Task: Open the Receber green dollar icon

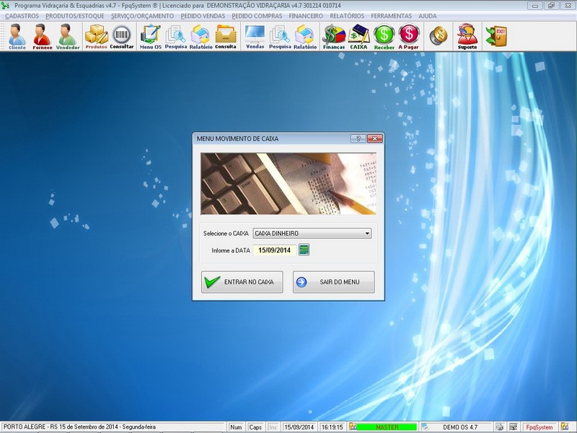Action: point(384,35)
